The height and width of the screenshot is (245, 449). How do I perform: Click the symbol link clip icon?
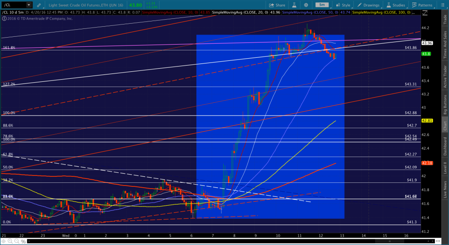coord(39,5)
